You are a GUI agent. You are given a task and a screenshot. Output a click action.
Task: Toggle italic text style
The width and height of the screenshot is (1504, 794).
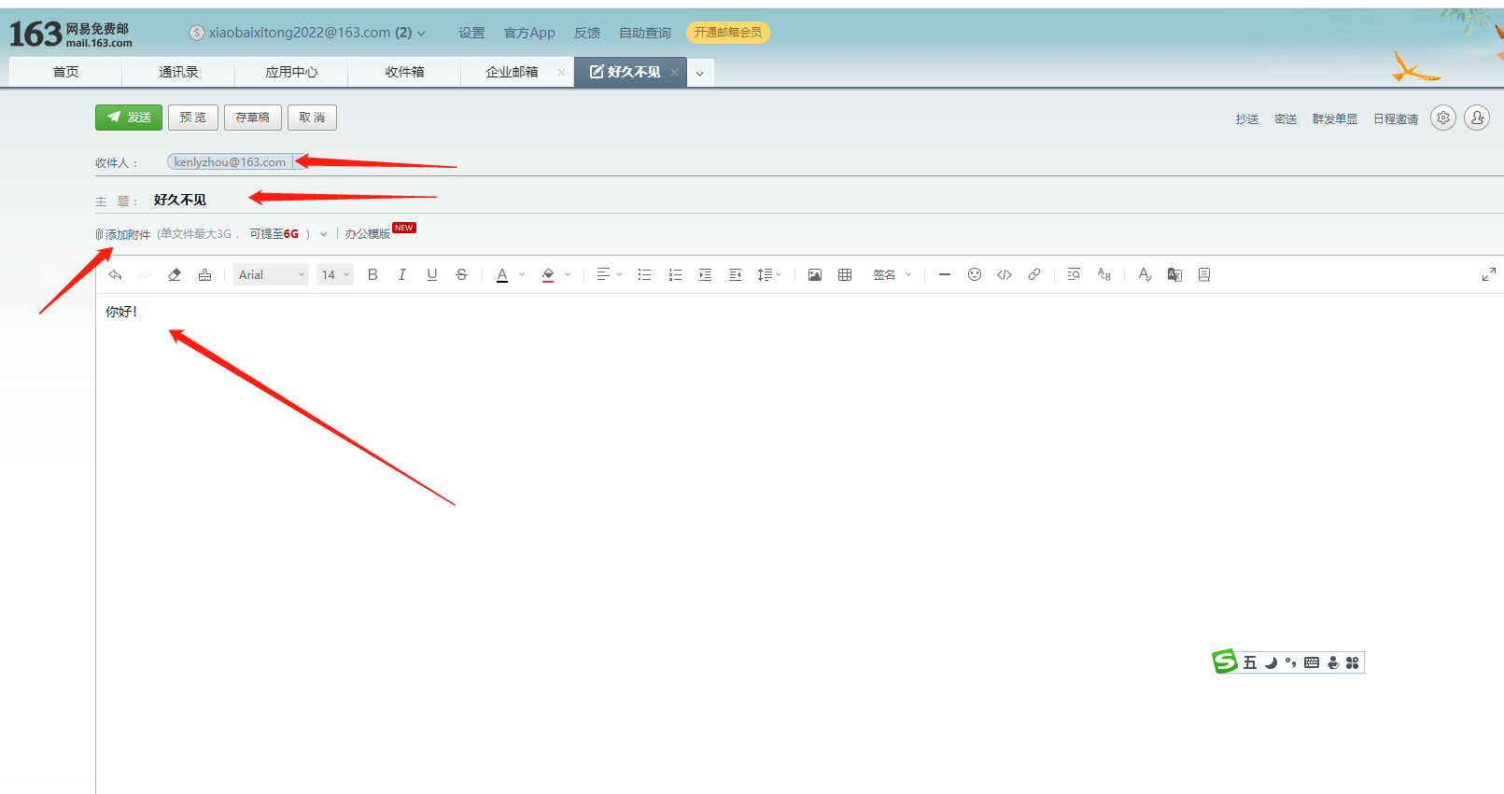[402, 274]
